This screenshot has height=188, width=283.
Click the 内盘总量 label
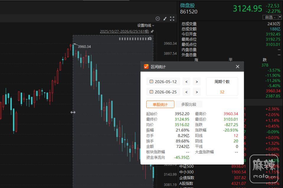click(x=189, y=50)
